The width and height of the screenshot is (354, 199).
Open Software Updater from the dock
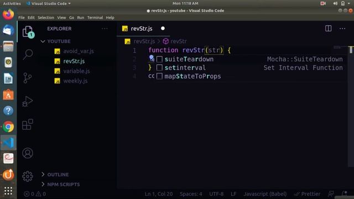pyautogui.click(x=8, y=175)
